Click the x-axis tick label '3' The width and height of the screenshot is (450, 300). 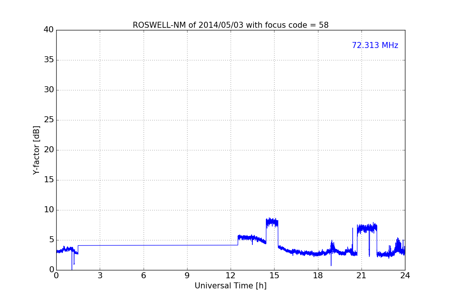[100, 276]
